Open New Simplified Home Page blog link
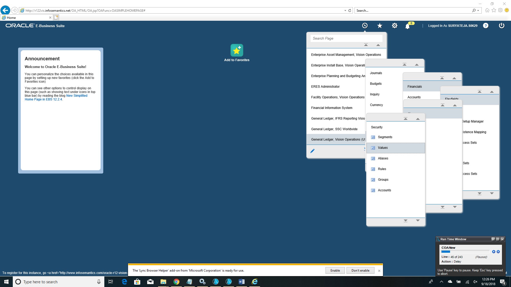This screenshot has height=287, width=511. click(x=77, y=96)
